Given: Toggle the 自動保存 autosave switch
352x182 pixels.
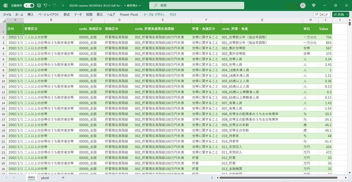Looking at the screenshot, I should point(29,5).
